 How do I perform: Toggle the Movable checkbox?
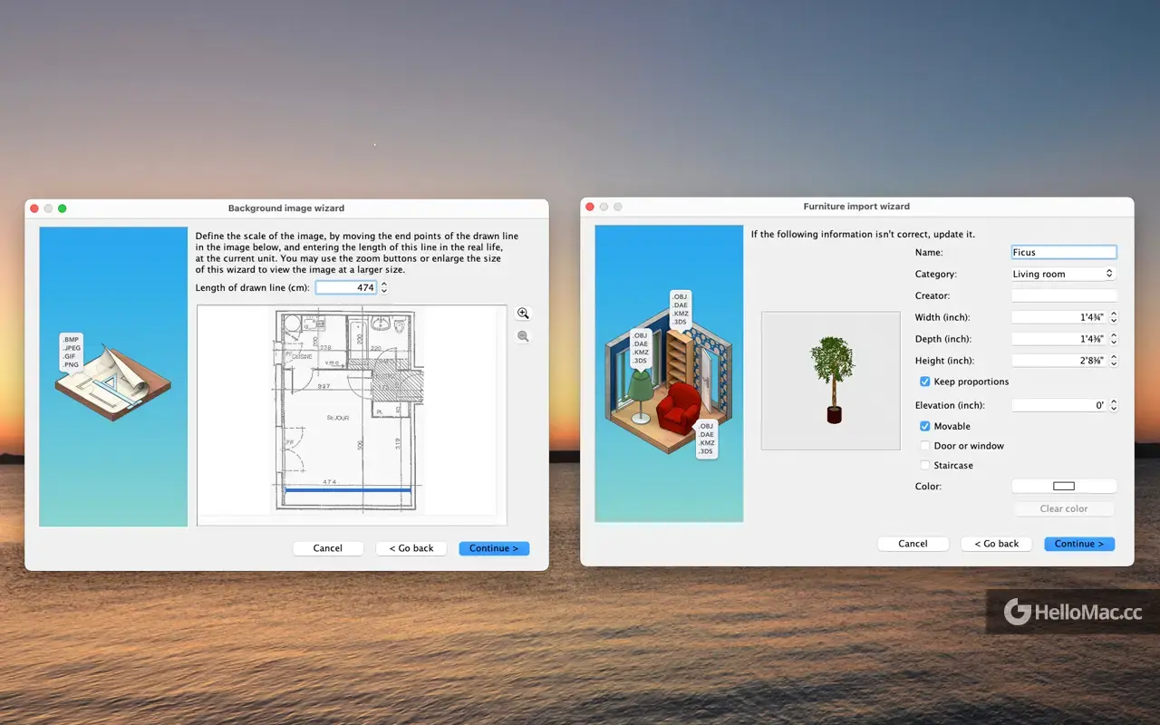point(924,426)
